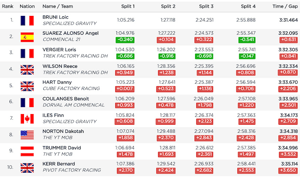The image size is (300, 177).
Task: Click the UK flag beside KERR Bernard
Action: [x=27, y=168]
